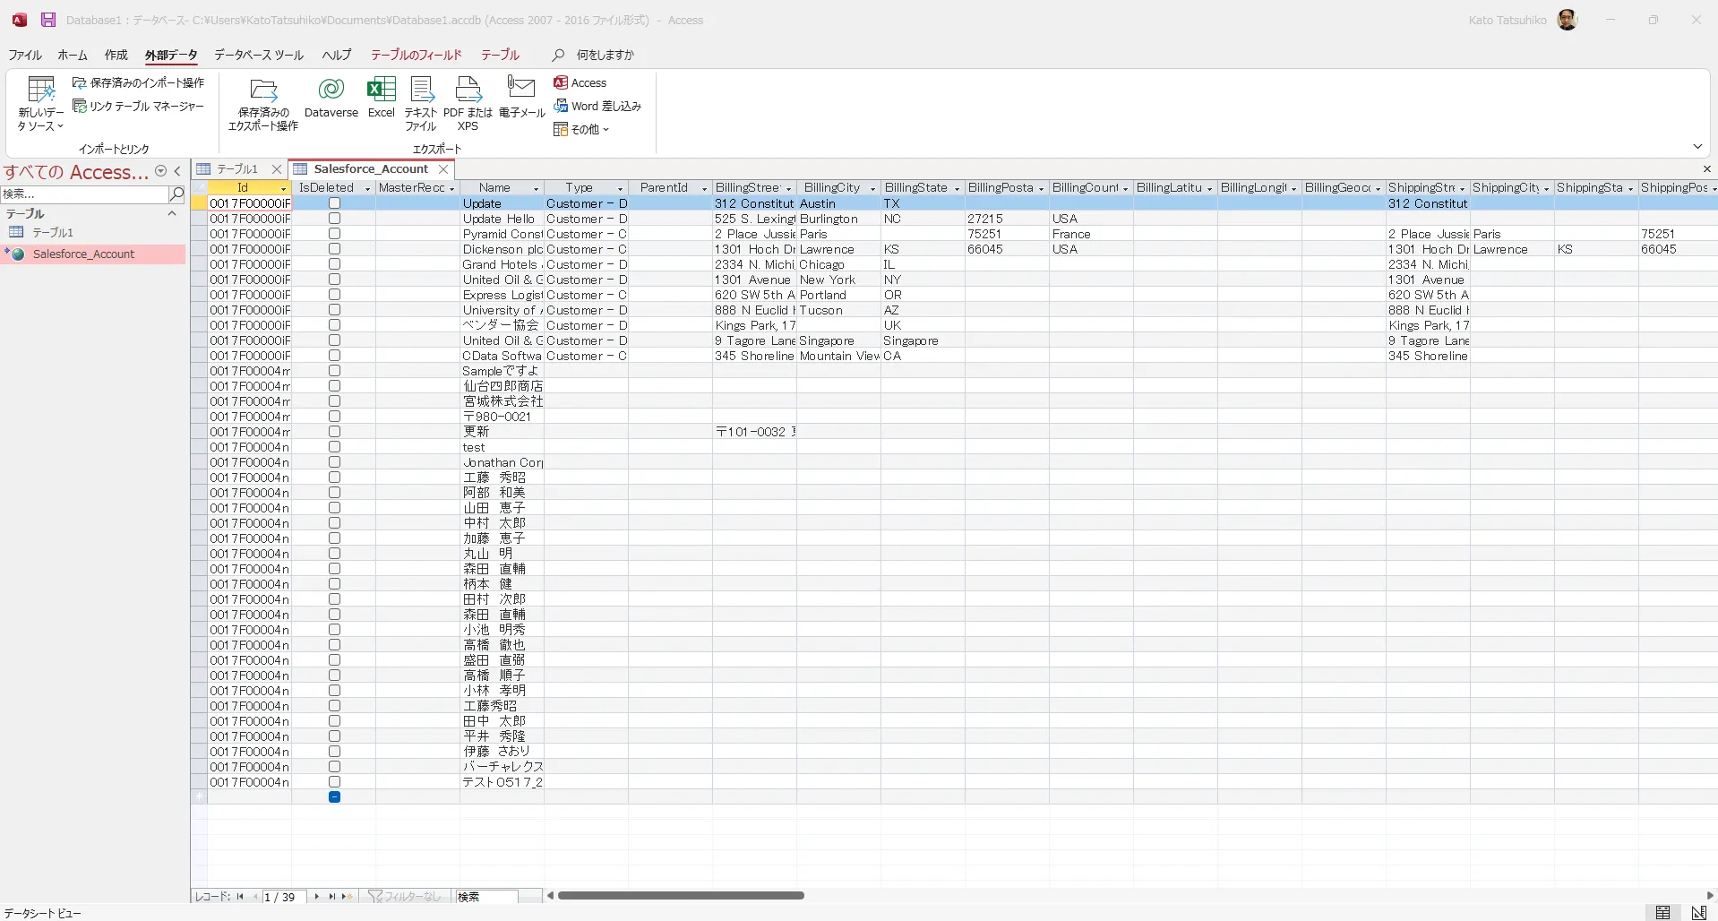Export using 電子メール (E-mail)

[x=521, y=100]
